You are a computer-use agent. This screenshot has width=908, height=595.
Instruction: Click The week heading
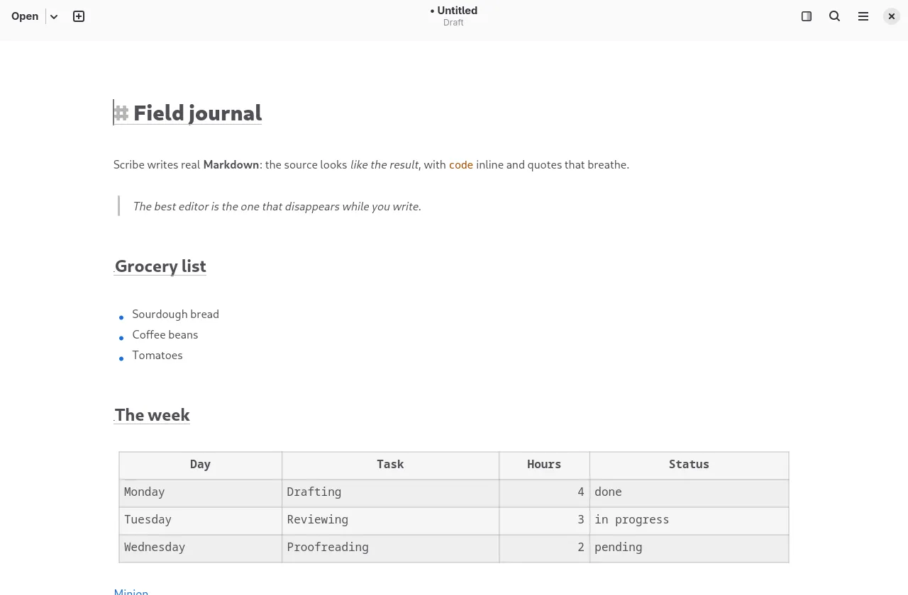[153, 414]
